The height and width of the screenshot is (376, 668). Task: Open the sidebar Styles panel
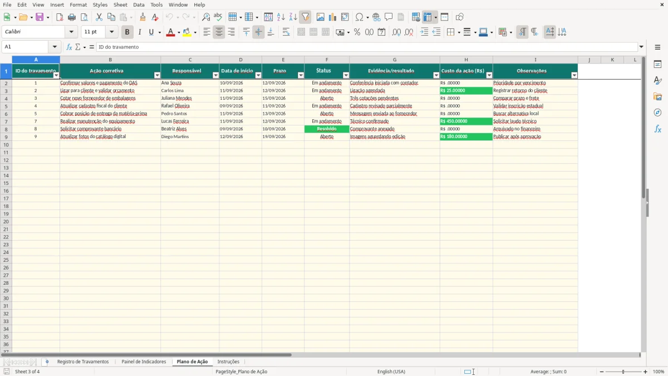[x=657, y=80]
